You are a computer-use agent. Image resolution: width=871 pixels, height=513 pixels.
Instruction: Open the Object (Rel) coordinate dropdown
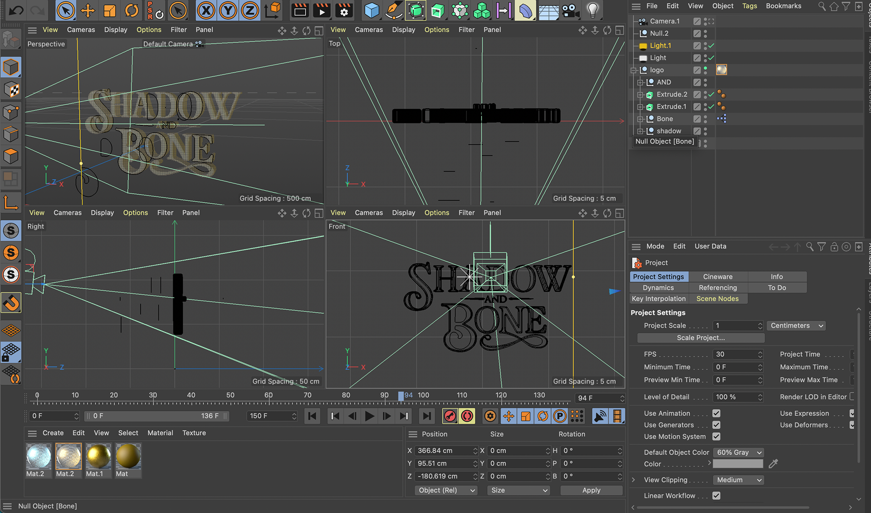coord(446,490)
